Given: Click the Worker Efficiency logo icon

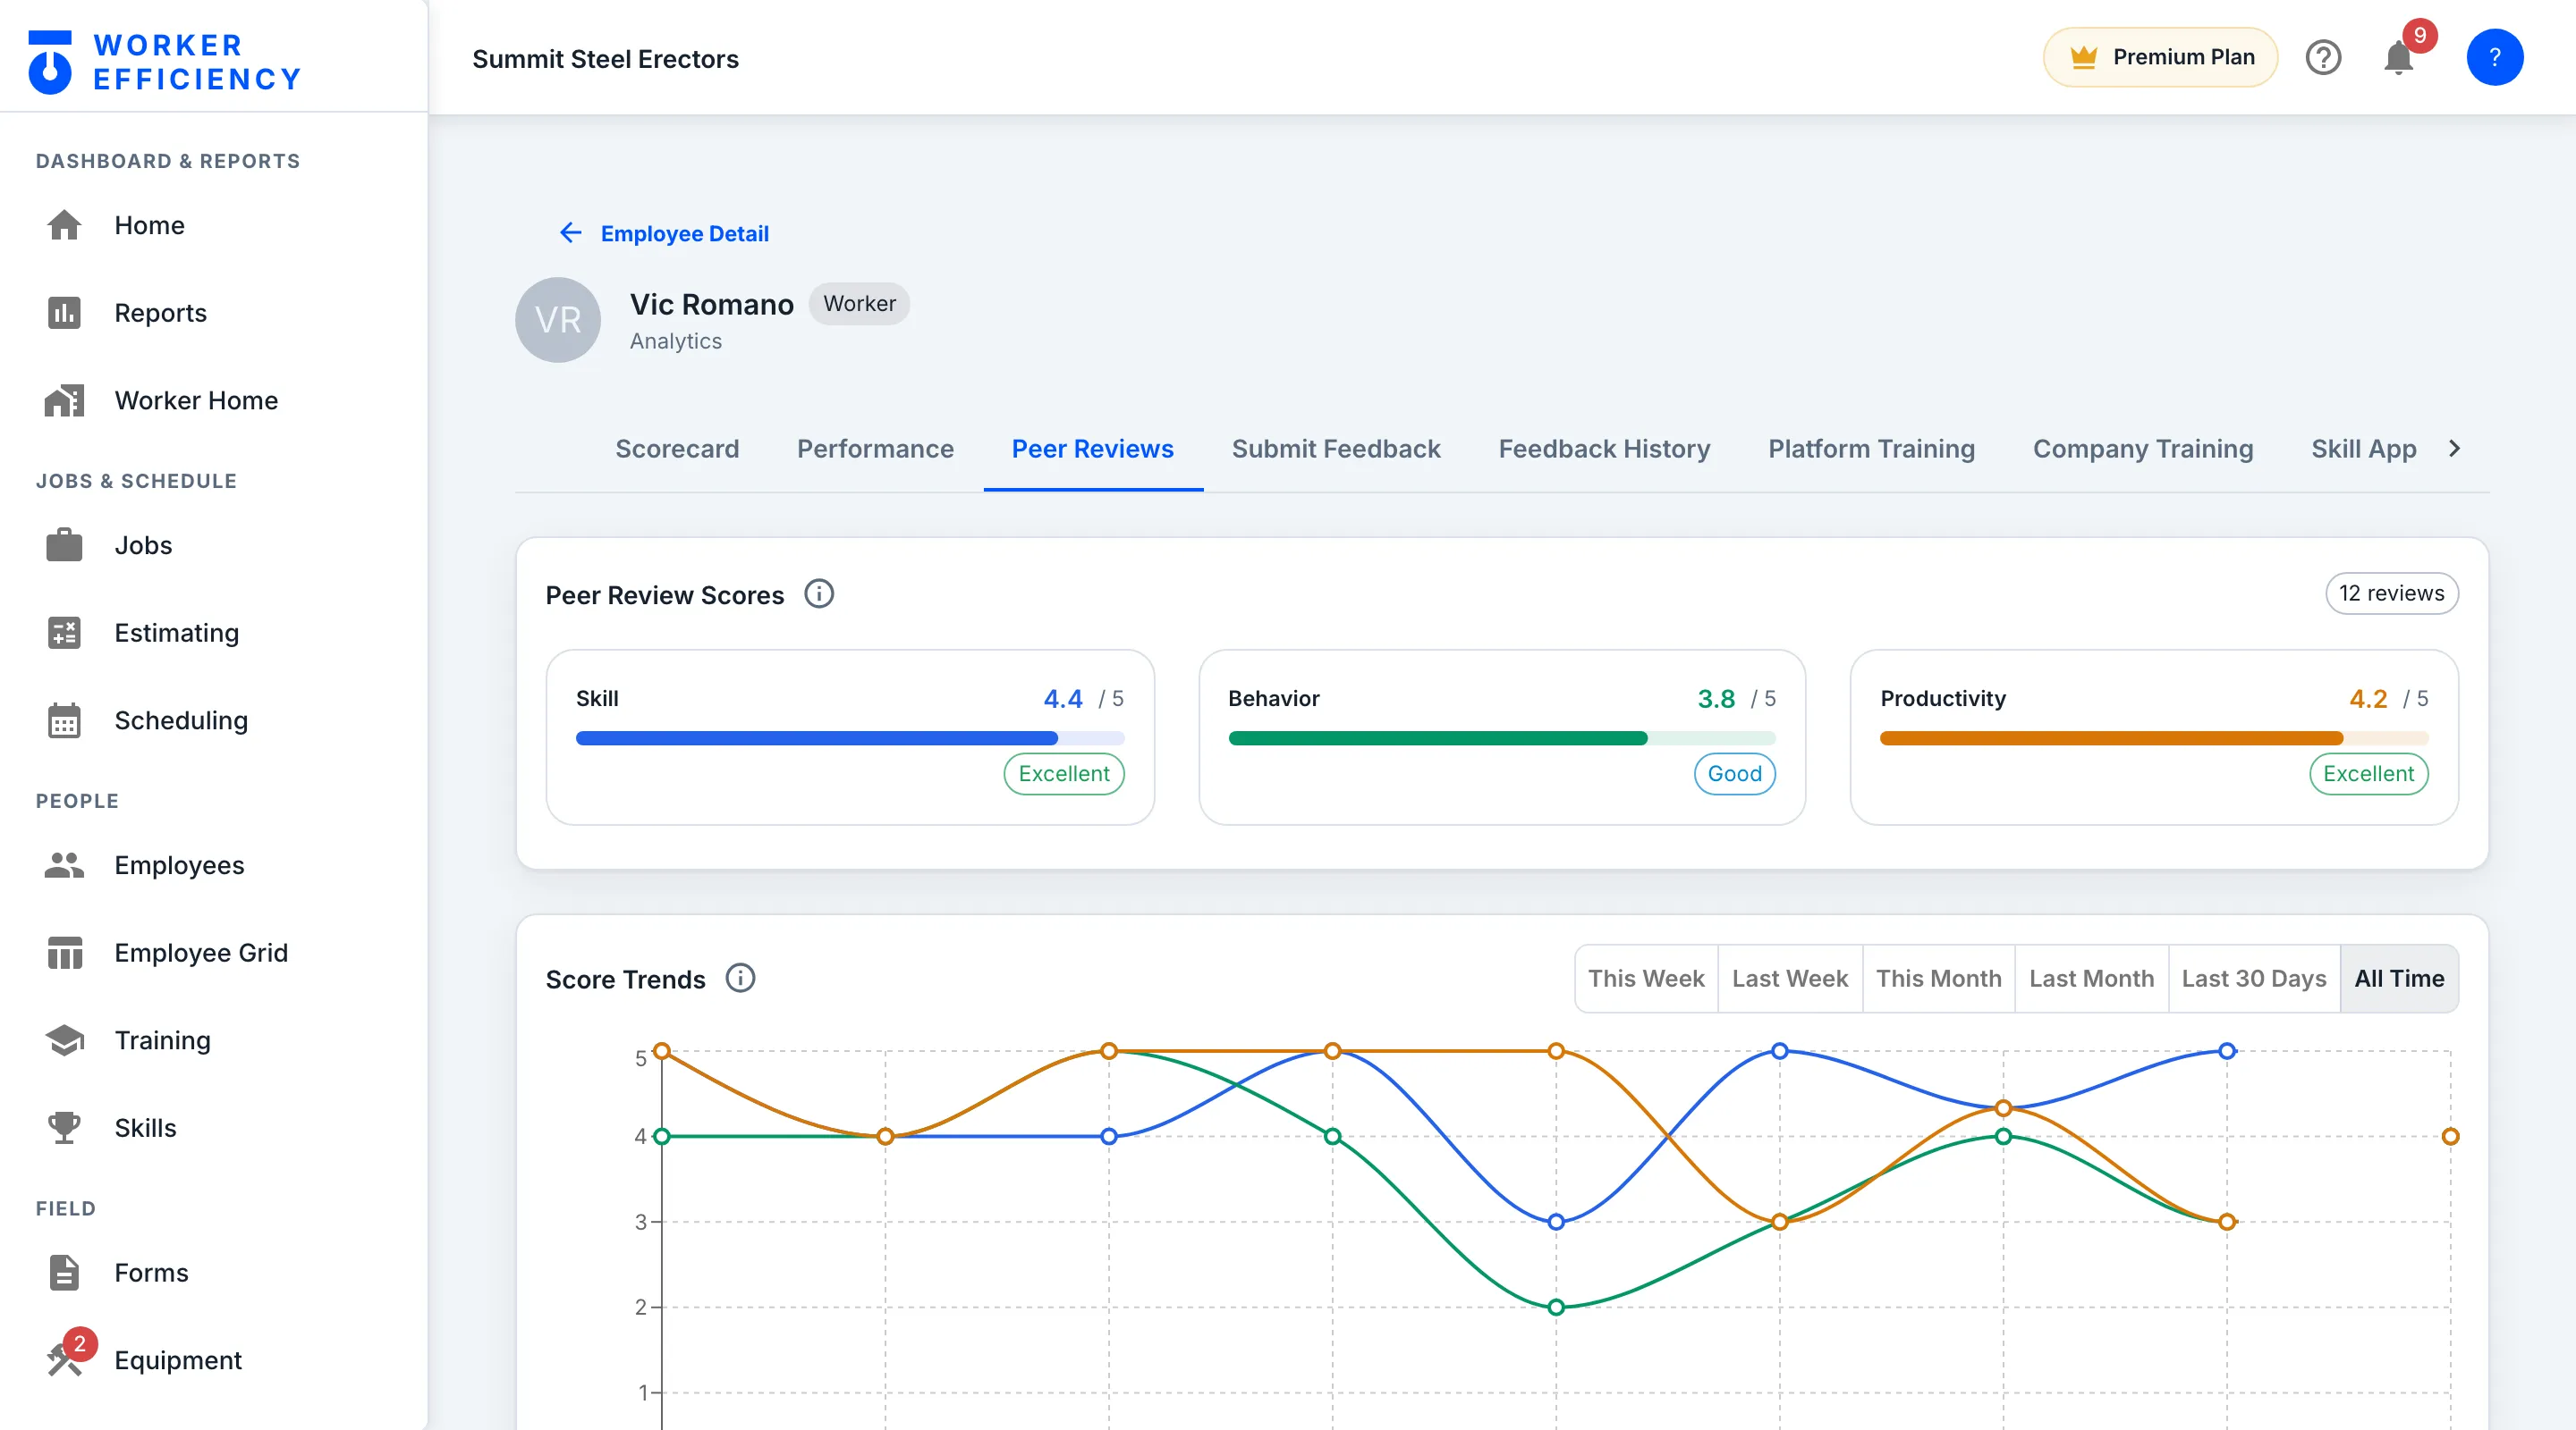Looking at the screenshot, I should 50,62.
